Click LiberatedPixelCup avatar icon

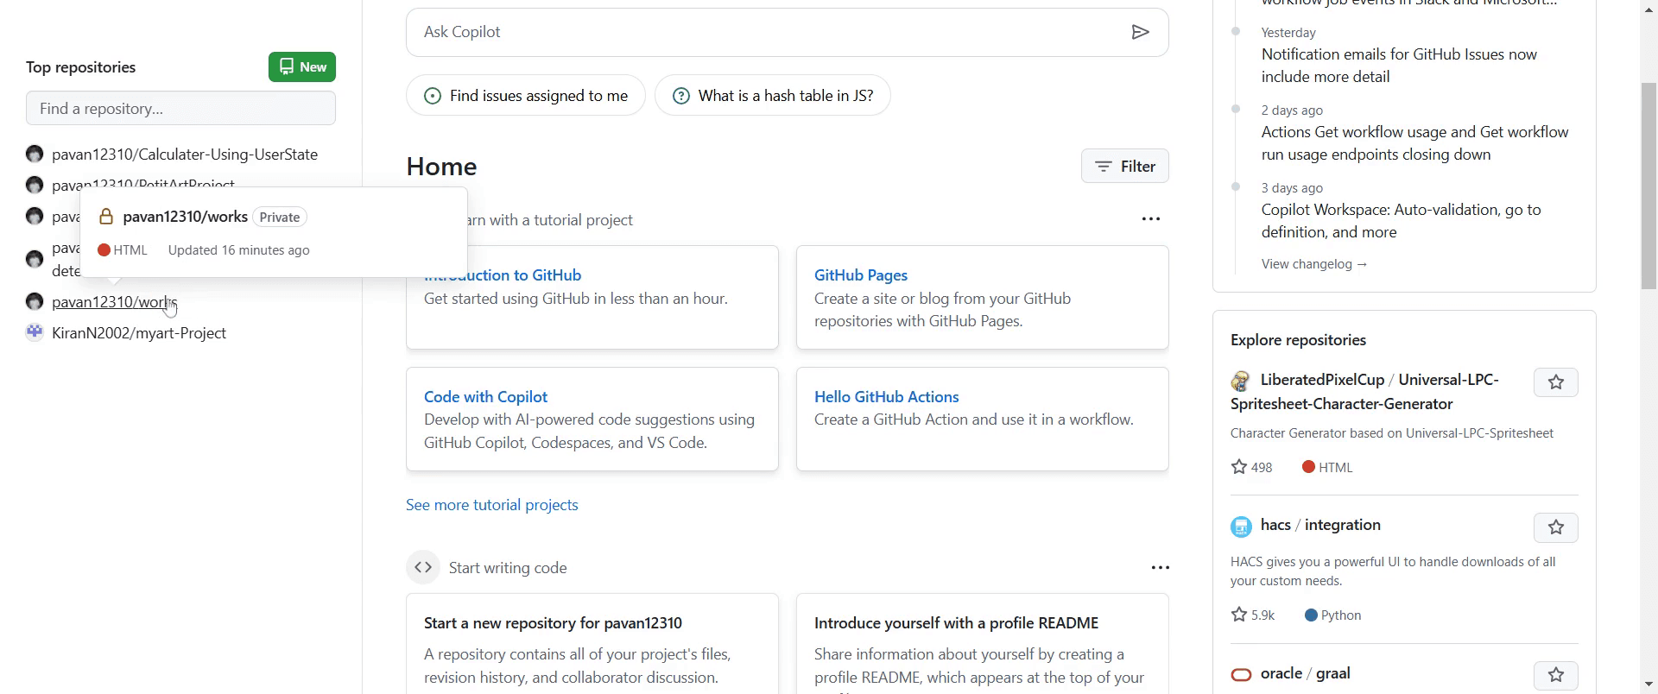1241,381
